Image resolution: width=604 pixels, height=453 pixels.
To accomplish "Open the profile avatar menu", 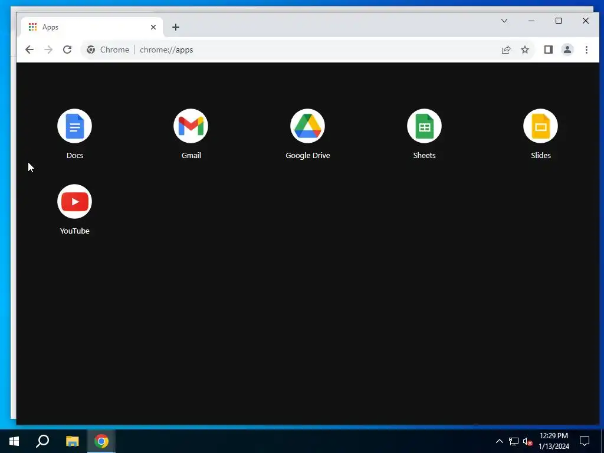I will pyautogui.click(x=567, y=50).
